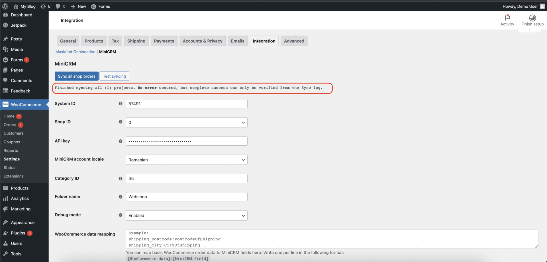
Task: Click the WooCommerce logo icon in sidebar
Action: tap(5, 104)
